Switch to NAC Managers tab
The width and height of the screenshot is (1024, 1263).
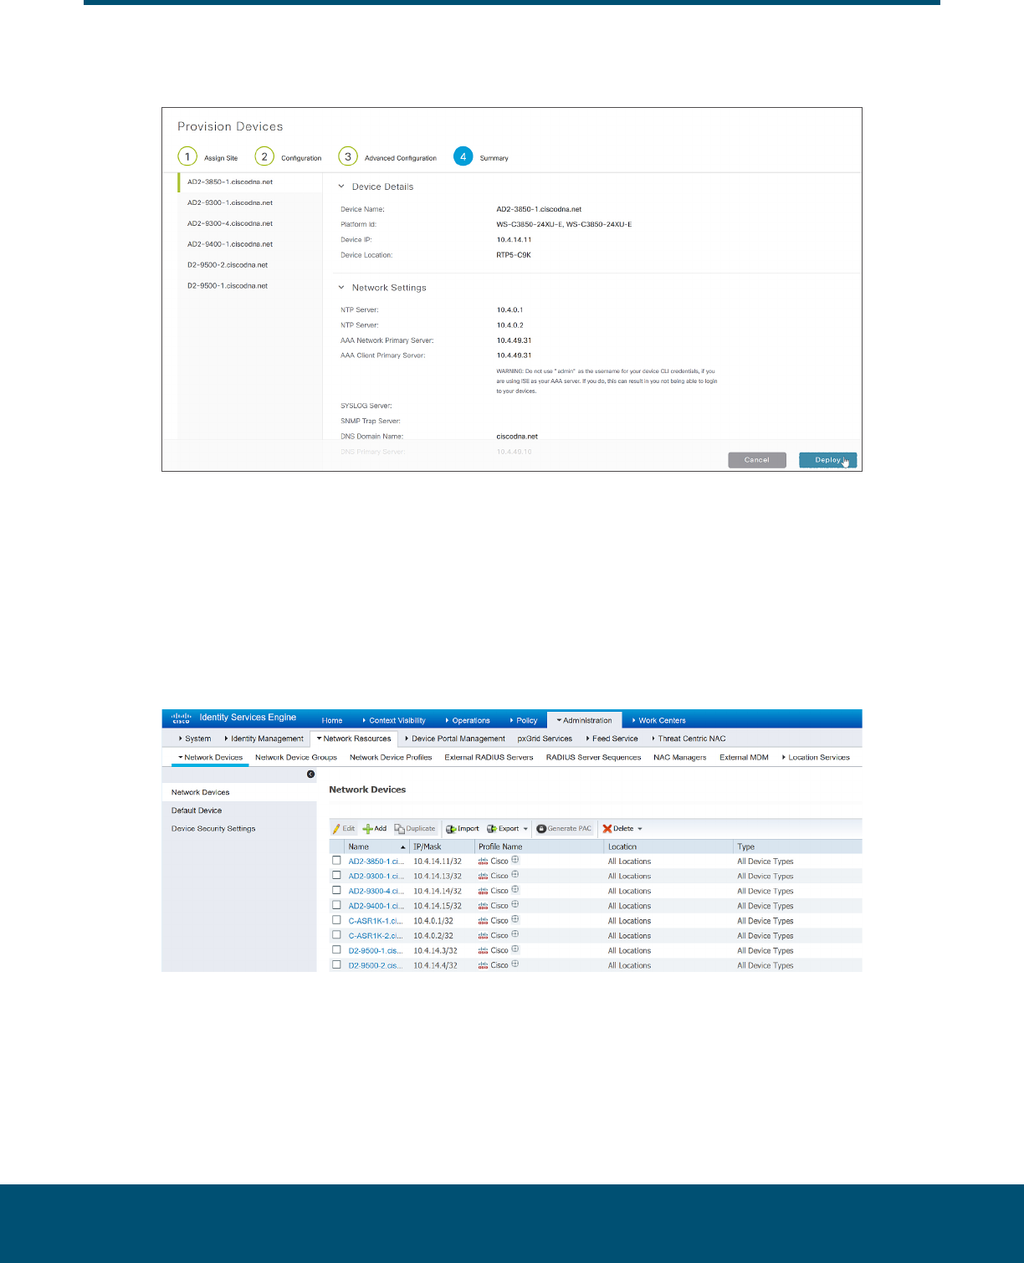click(x=679, y=757)
